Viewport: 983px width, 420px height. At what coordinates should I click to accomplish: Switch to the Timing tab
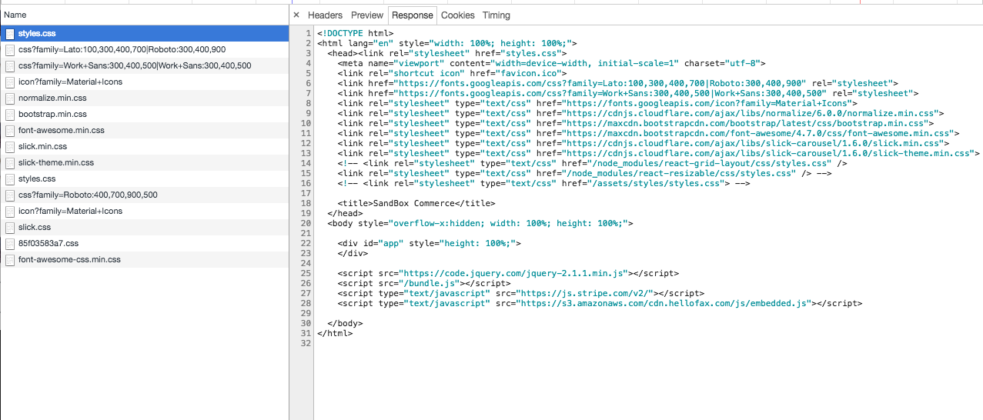(496, 15)
